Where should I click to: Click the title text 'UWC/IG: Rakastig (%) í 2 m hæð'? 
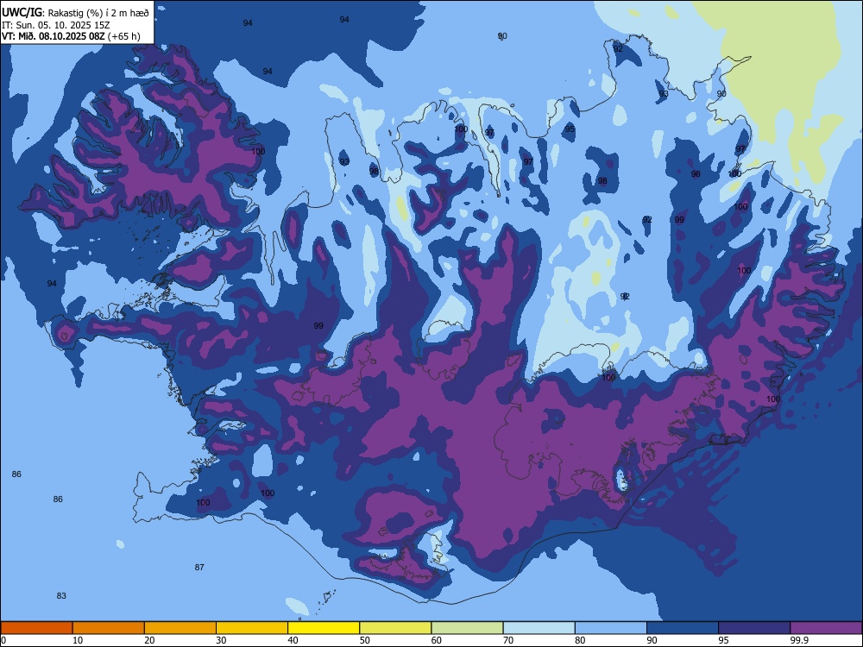click(75, 12)
